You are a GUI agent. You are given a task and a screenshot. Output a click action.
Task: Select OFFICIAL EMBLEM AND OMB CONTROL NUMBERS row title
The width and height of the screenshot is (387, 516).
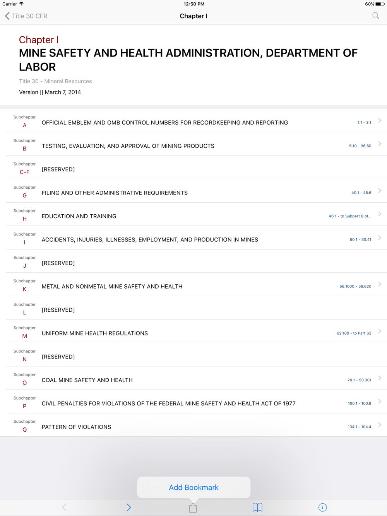165,123
